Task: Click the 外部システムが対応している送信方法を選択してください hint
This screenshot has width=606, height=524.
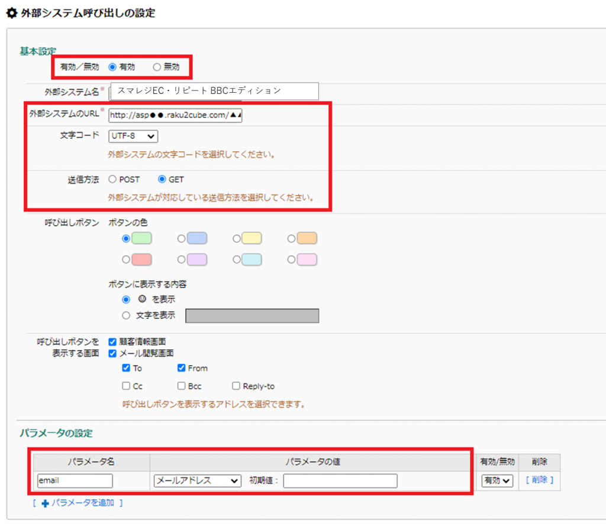Action: pyautogui.click(x=211, y=197)
